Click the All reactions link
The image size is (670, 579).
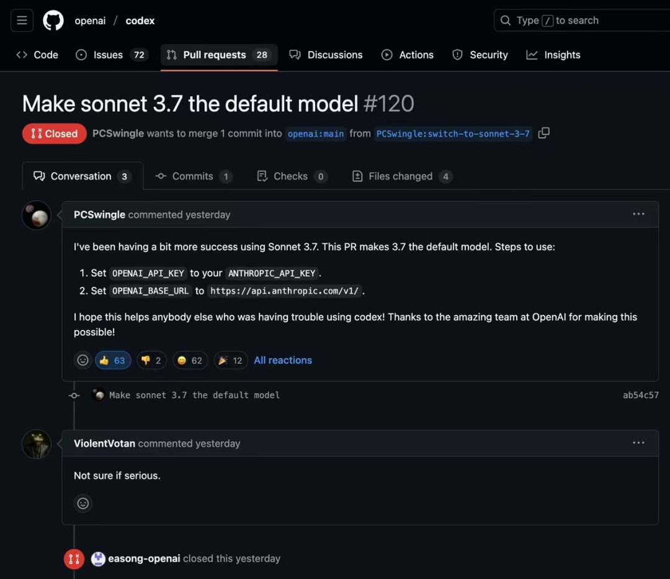click(x=283, y=360)
